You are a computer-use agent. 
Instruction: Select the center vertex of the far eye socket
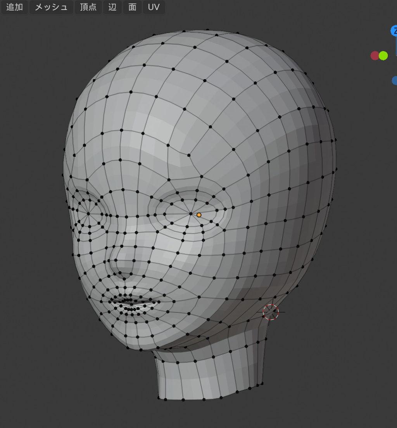pos(88,213)
